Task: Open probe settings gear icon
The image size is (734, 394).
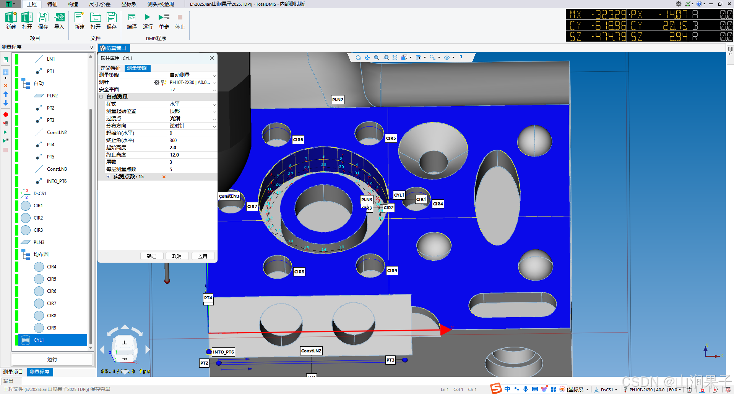Action: click(x=156, y=82)
